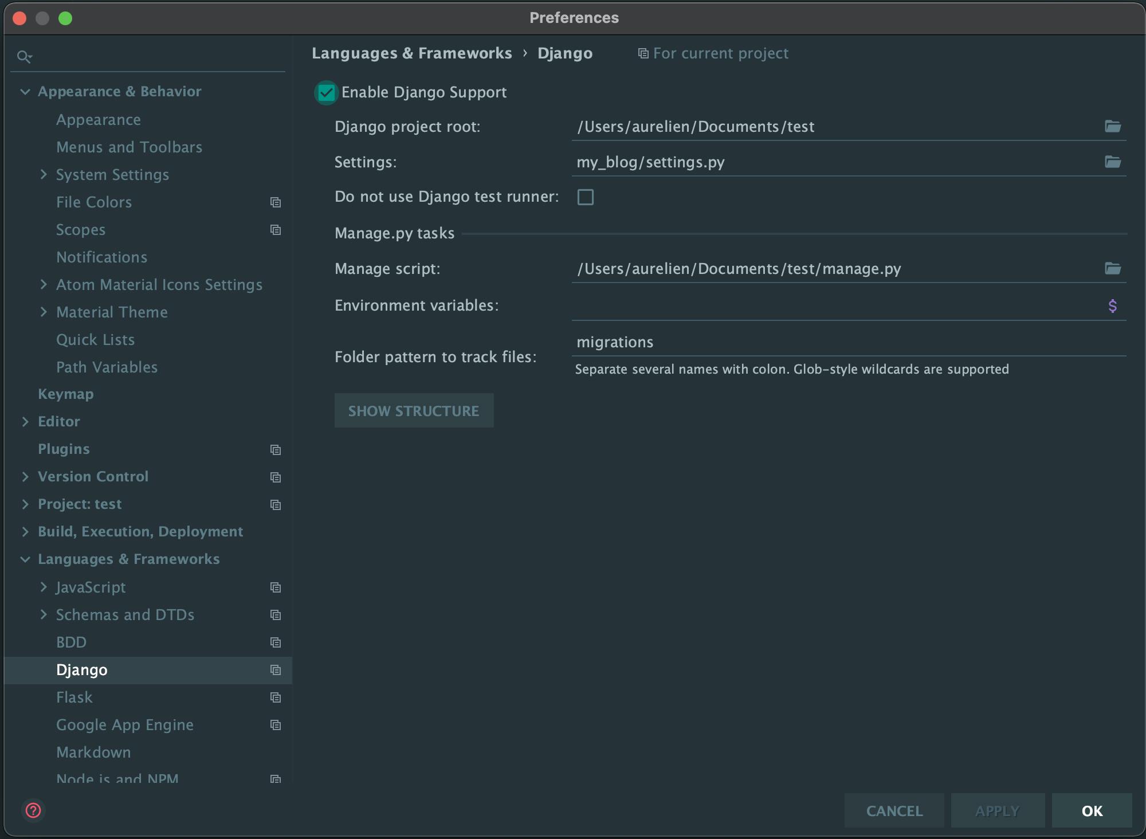Expand the Editor section
The image size is (1146, 839).
(25, 422)
